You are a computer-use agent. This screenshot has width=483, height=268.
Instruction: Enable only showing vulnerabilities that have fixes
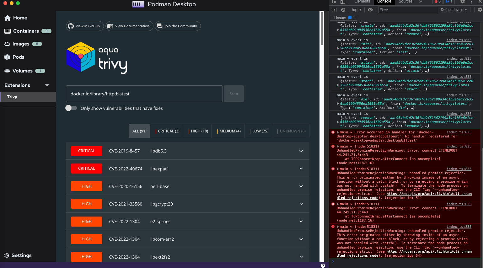coord(71,108)
